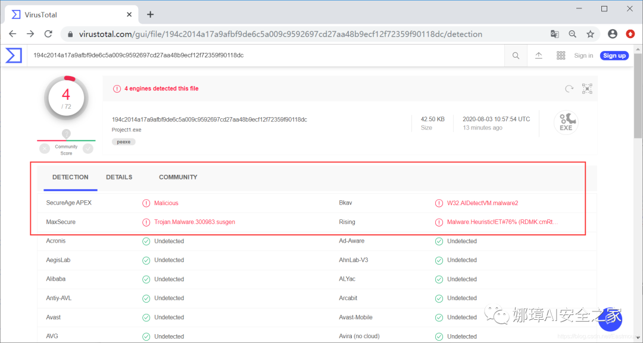Image resolution: width=643 pixels, height=343 pixels.
Task: Click the SecureAge APEX Malicious result
Action: click(x=166, y=203)
